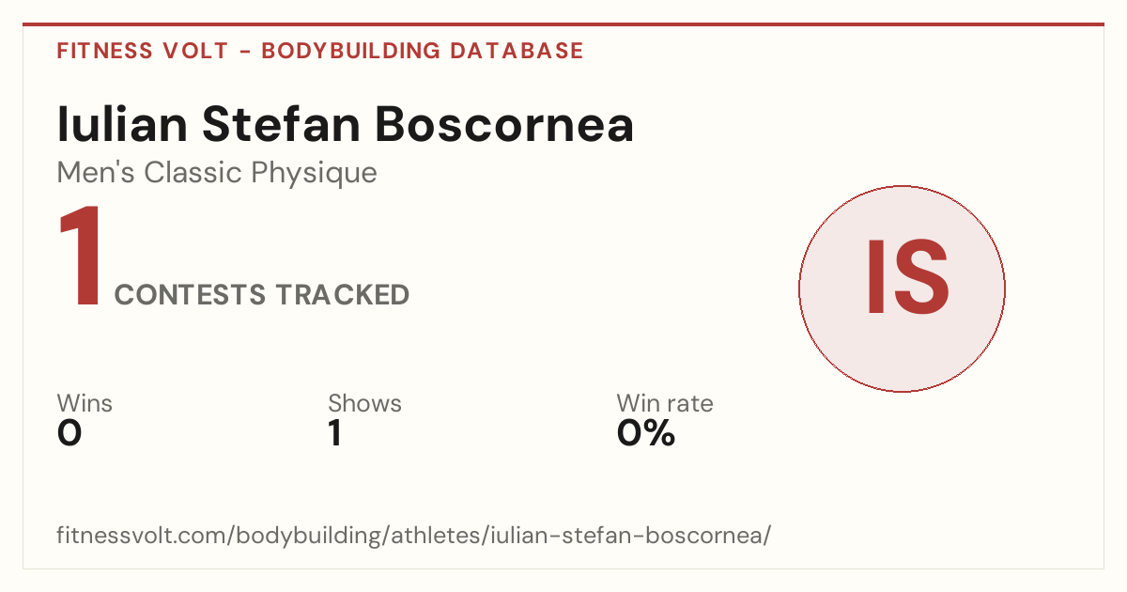This screenshot has height=592, width=1127.
Task: Click the word TRACKED beside the count
Action: (343, 295)
